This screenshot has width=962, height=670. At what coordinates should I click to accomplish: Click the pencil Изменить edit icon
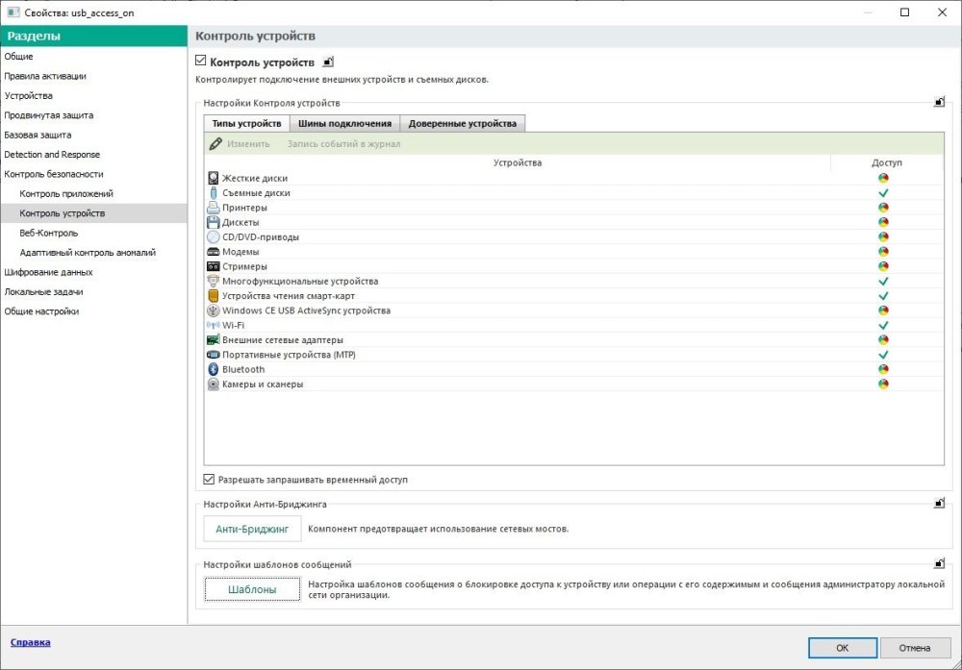215,143
